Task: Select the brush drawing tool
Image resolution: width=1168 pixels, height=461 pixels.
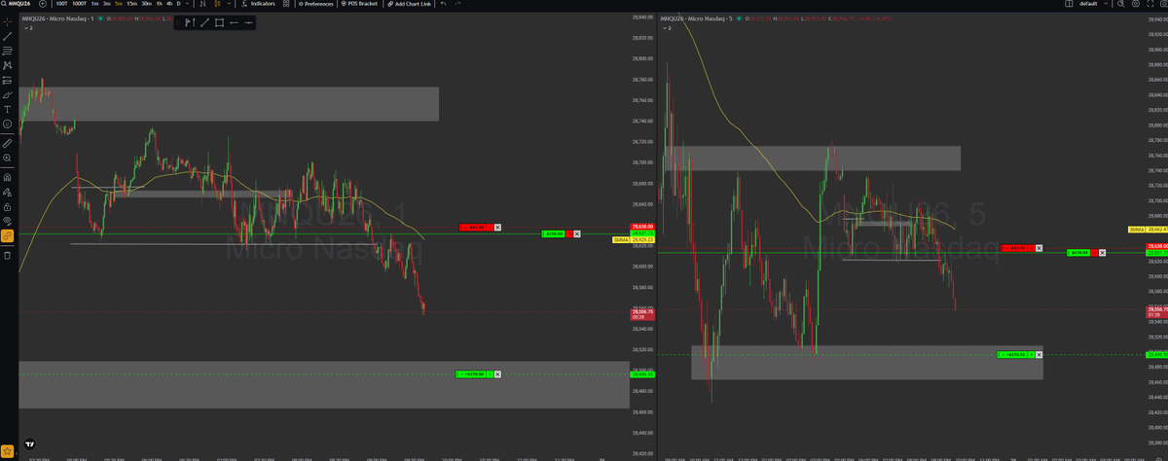Action: tap(7, 95)
